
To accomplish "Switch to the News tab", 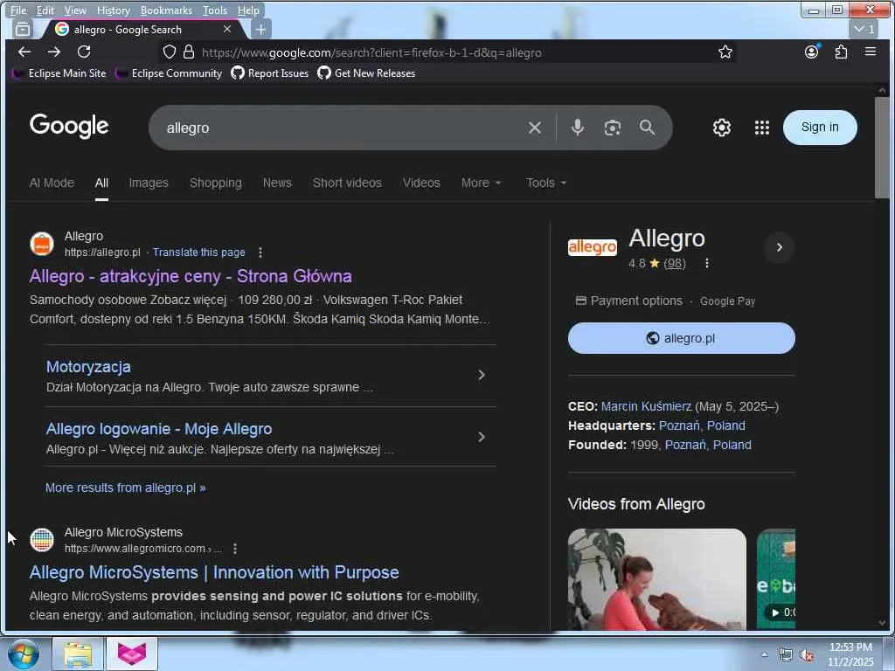I will coord(277,183).
